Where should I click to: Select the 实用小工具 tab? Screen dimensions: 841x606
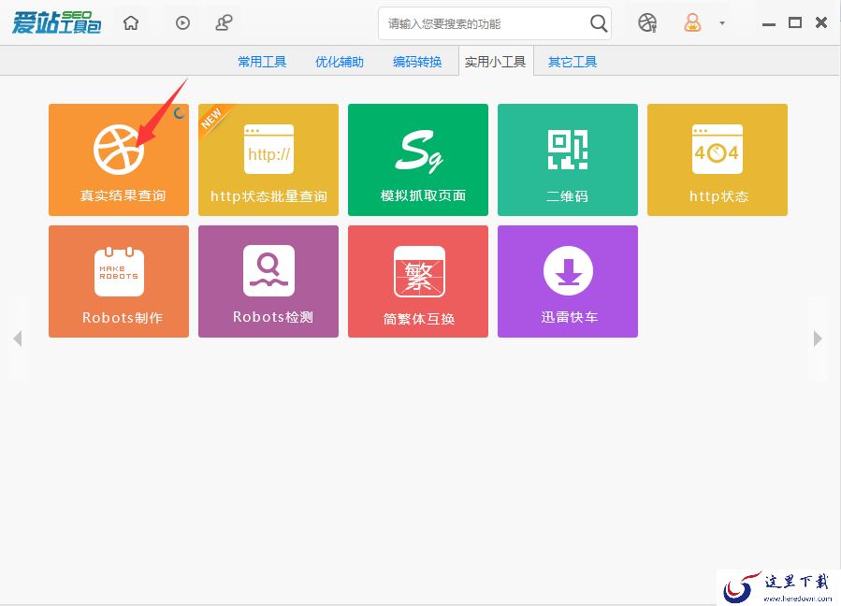click(496, 61)
